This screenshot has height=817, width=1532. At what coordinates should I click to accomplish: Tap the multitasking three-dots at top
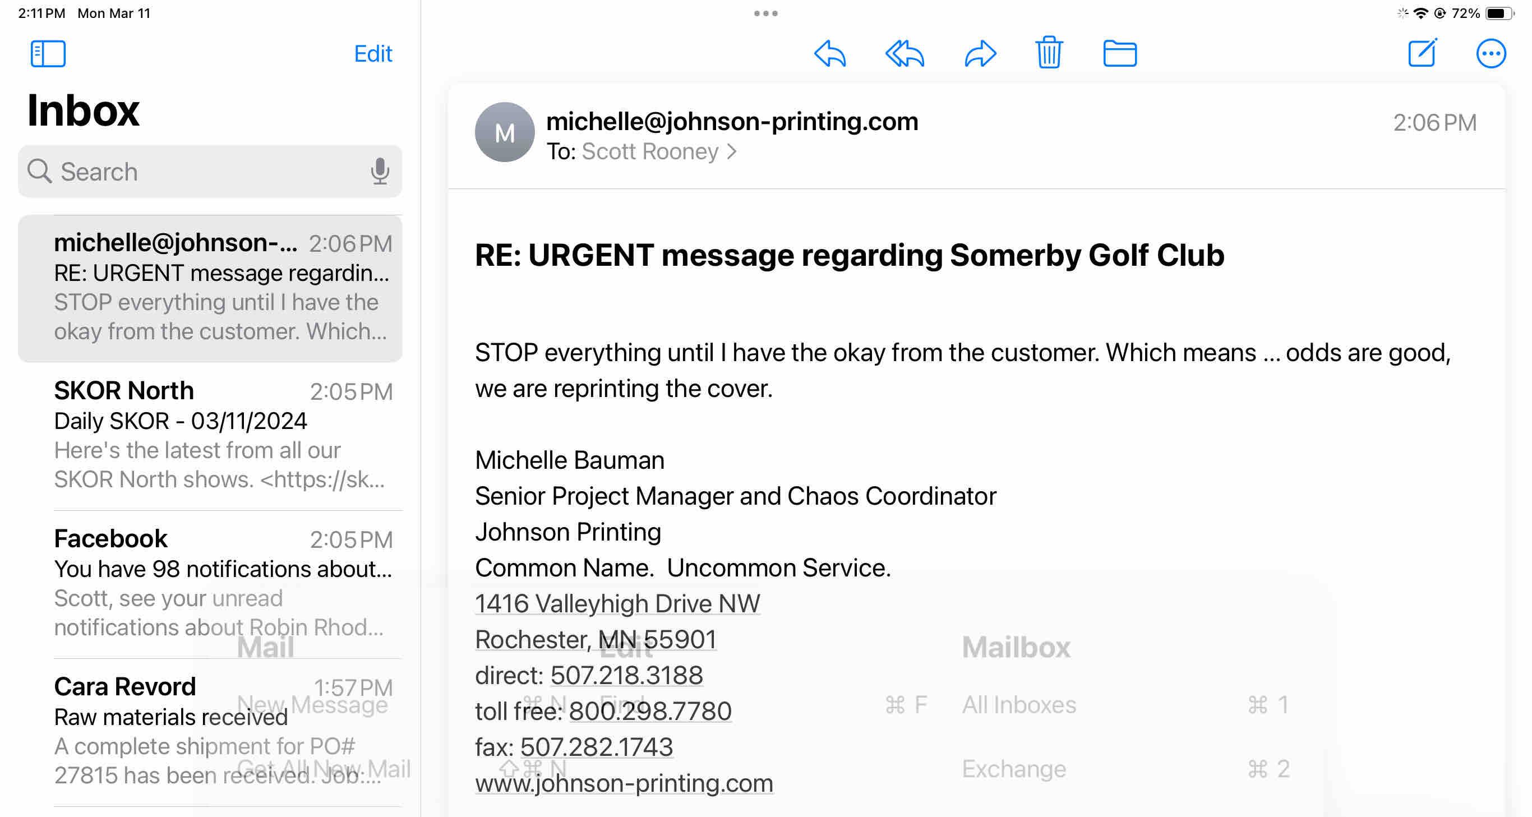[x=765, y=13]
